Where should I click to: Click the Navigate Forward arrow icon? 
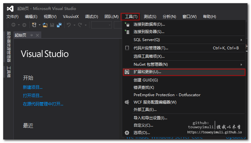click(x=24, y=25)
